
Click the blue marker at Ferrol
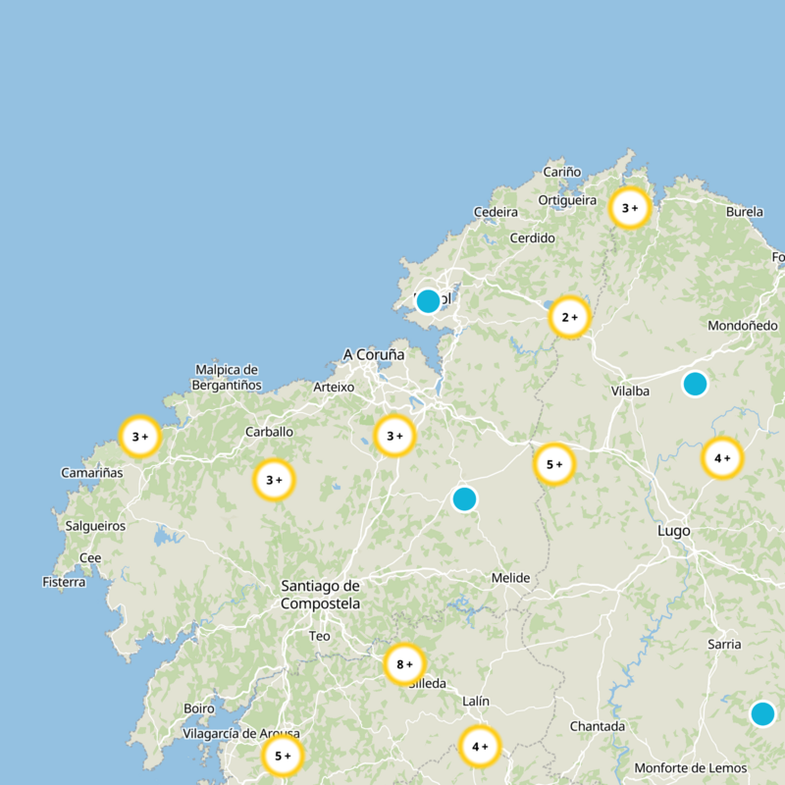(x=428, y=301)
